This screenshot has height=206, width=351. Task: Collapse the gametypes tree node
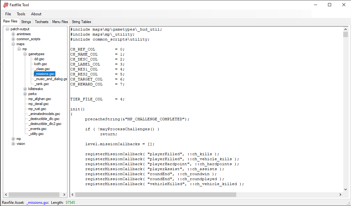25,54
